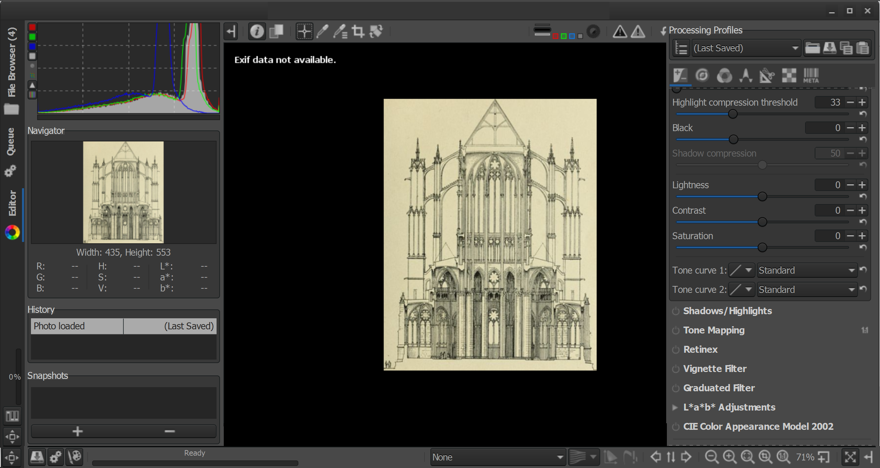This screenshot has height=468, width=880.
Task: Open the Raw tools tab
Action: pyautogui.click(x=789, y=75)
